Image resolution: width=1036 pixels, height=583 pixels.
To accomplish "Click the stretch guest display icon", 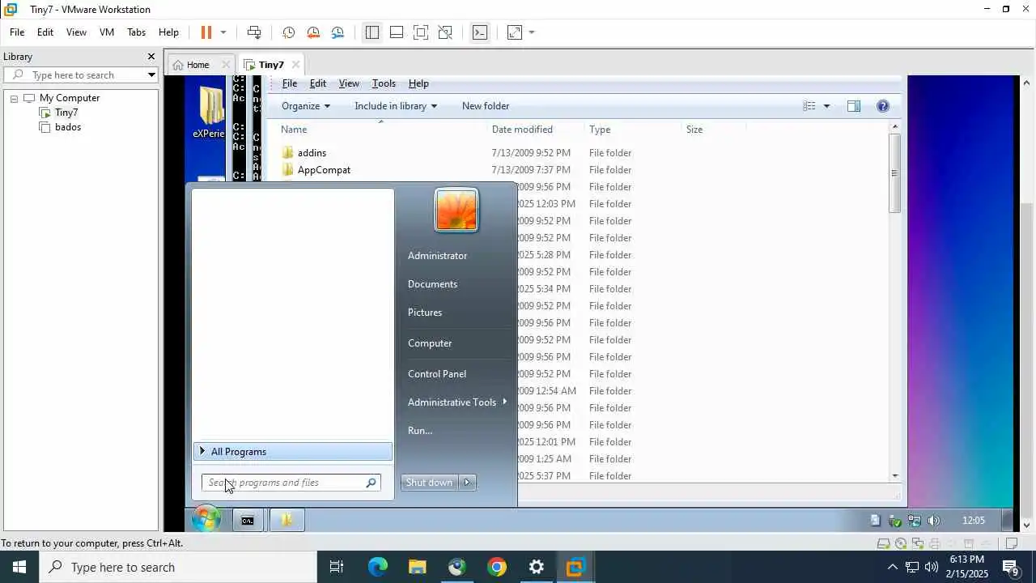I will [515, 32].
